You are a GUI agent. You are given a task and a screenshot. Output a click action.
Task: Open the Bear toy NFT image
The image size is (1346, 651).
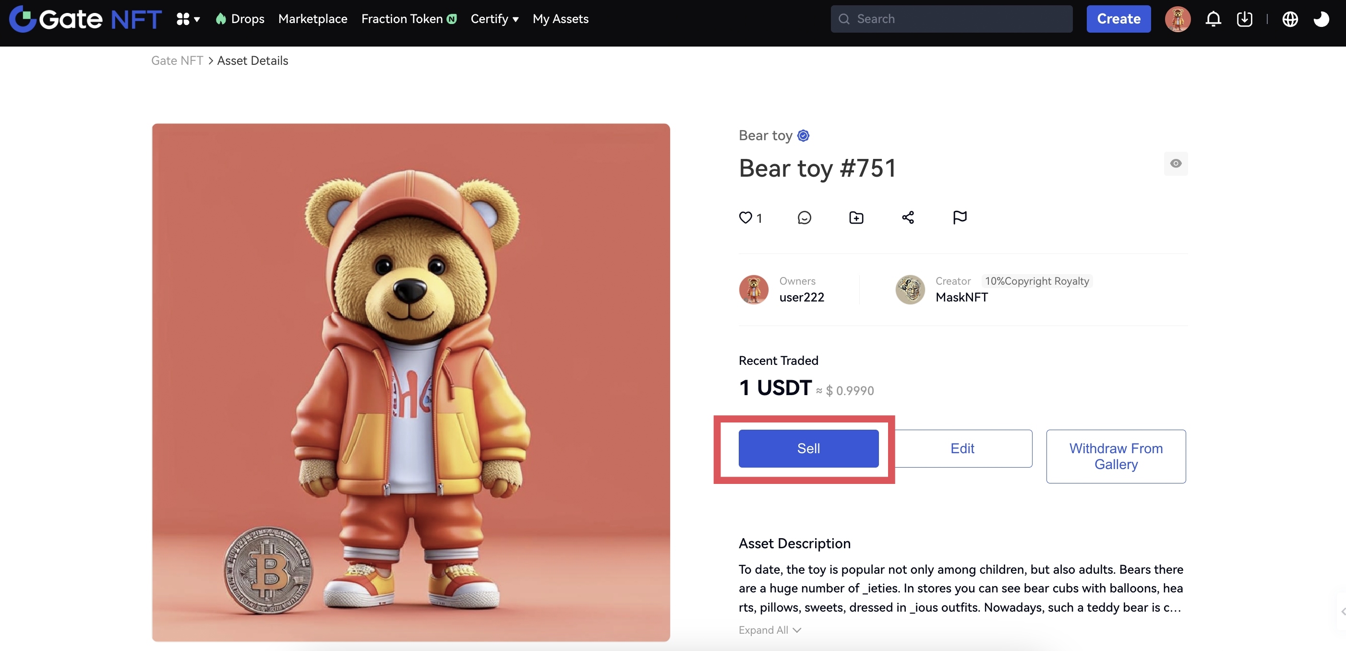(411, 382)
